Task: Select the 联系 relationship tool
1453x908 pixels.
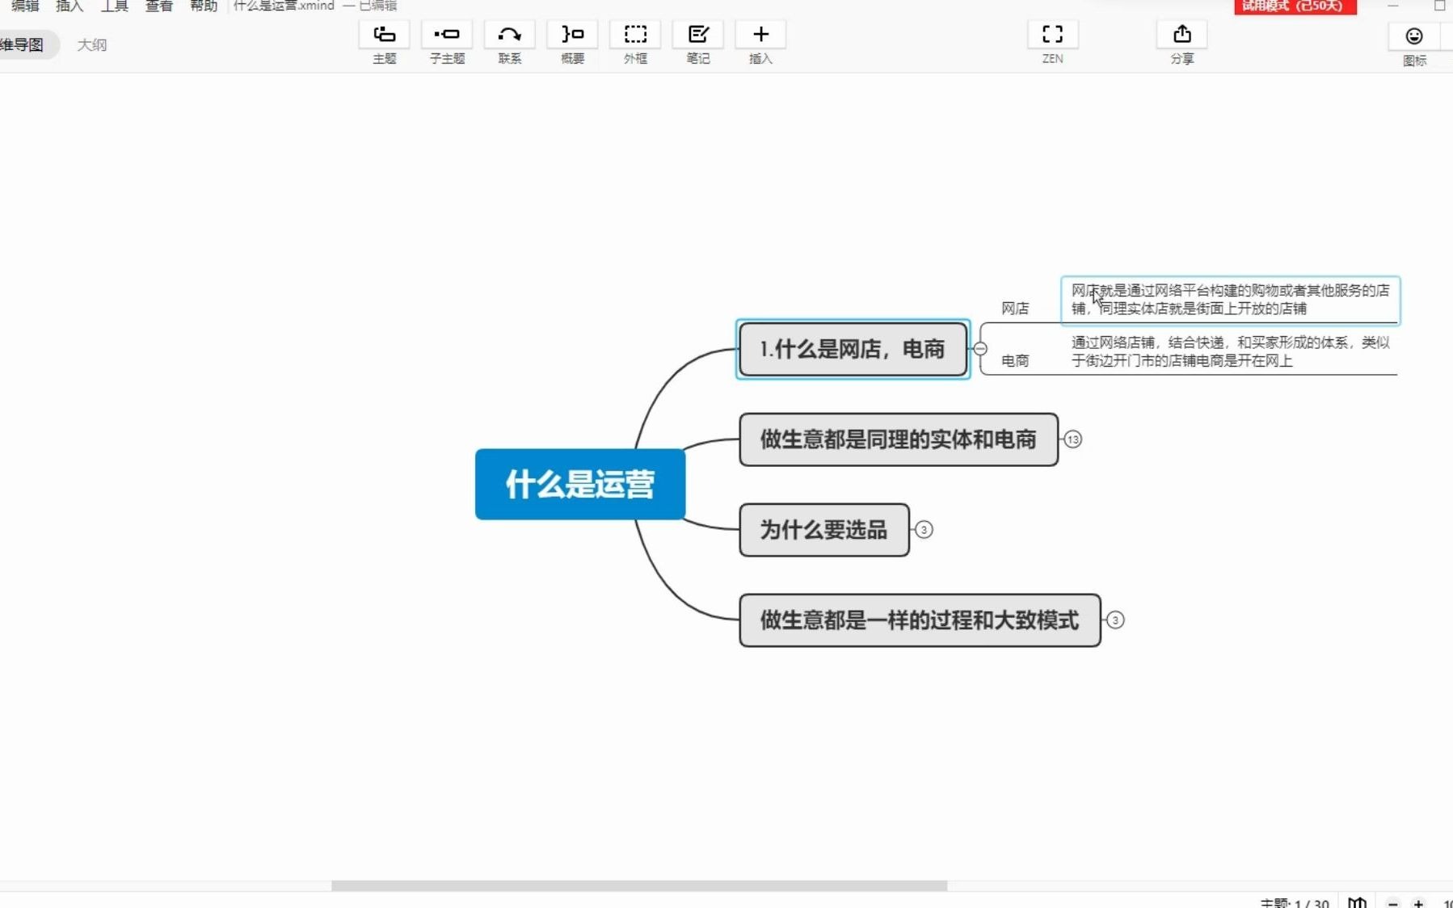Action: 509,35
